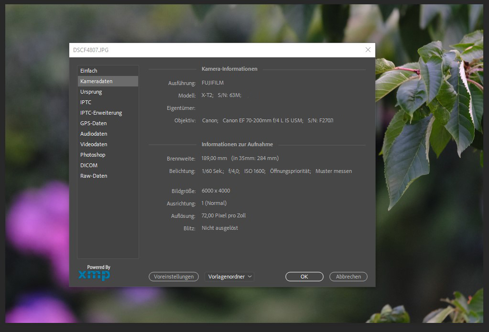The width and height of the screenshot is (489, 332).
Task: Click the Eigentümer field label
Action: click(x=181, y=108)
